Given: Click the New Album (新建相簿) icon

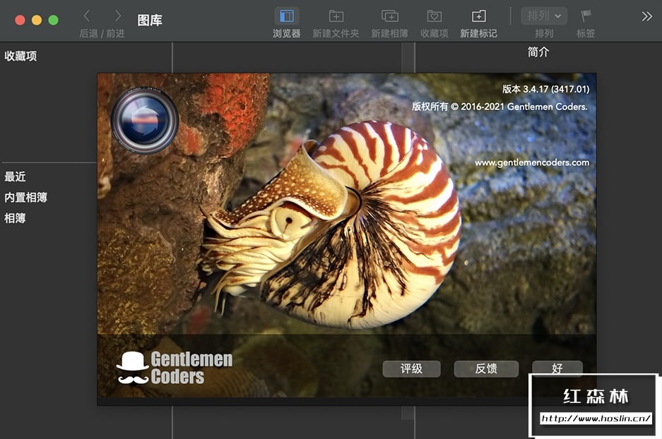Looking at the screenshot, I should (x=389, y=16).
